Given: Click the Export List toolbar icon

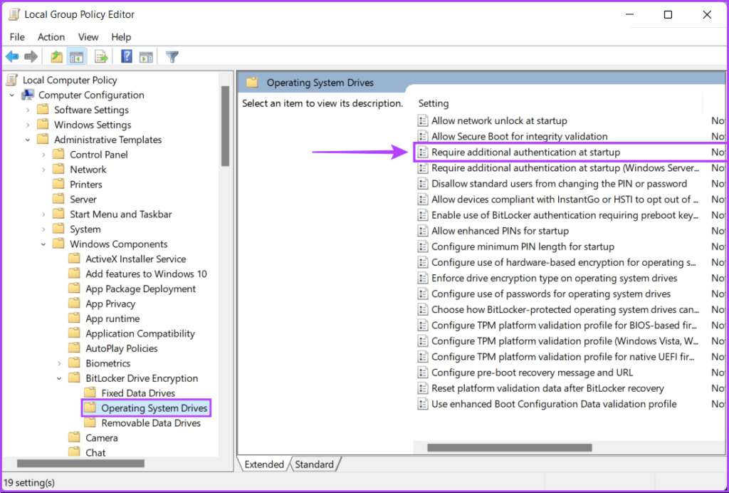Looking at the screenshot, I should (x=101, y=57).
